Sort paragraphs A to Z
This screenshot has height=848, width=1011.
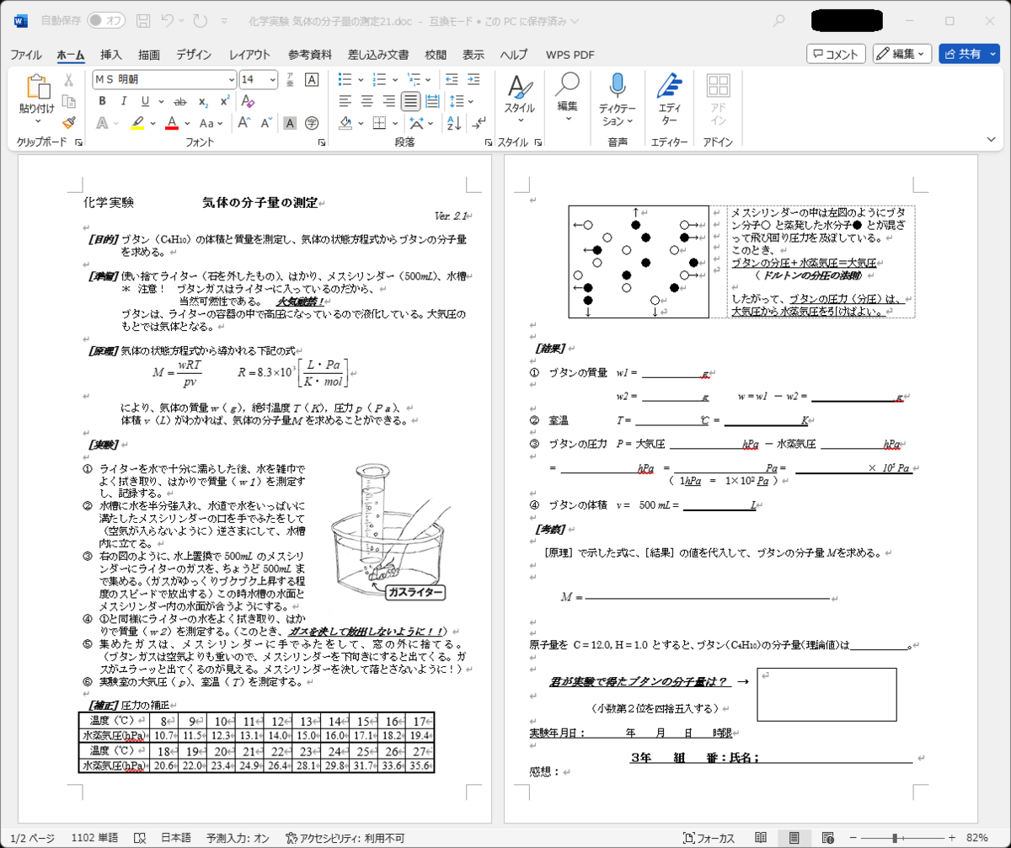pyautogui.click(x=456, y=123)
